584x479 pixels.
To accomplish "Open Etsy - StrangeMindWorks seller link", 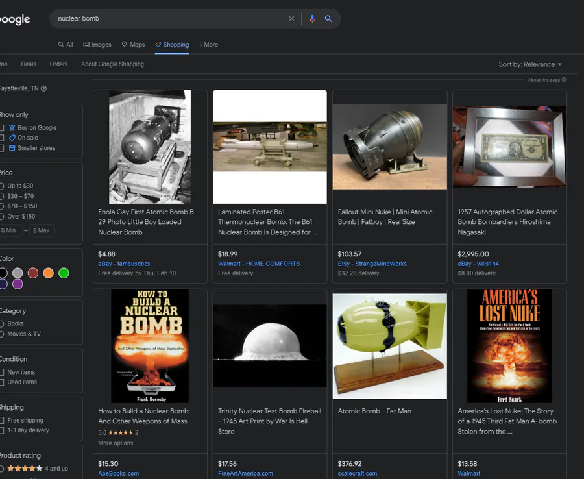I will [372, 264].
